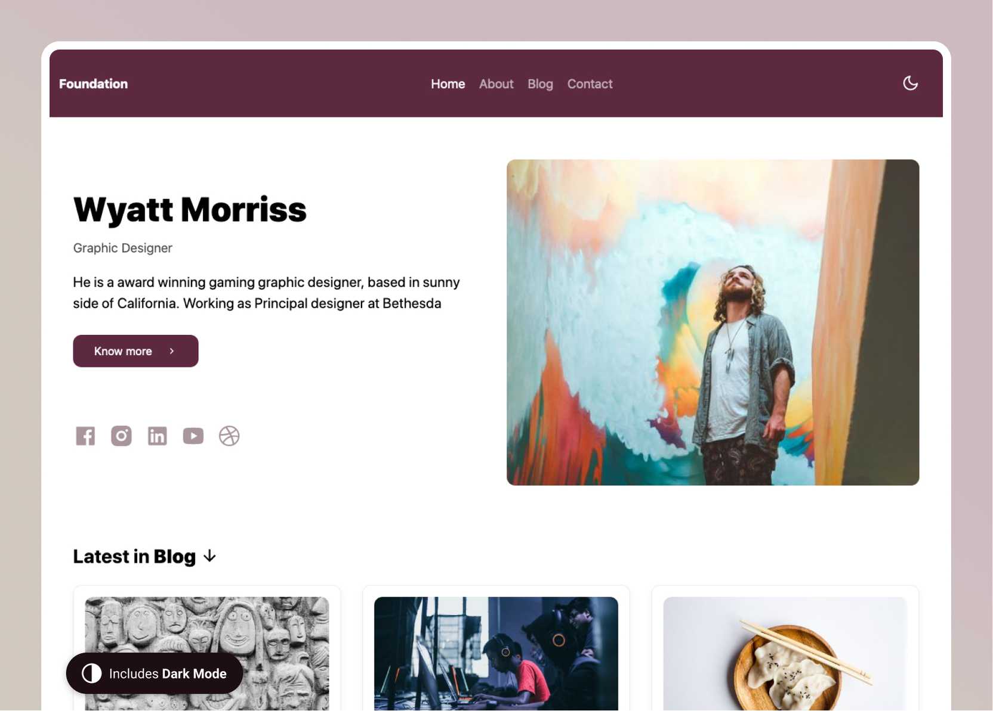The width and height of the screenshot is (993, 711).
Task: Toggle dark mode with moon icon
Action: pos(910,83)
